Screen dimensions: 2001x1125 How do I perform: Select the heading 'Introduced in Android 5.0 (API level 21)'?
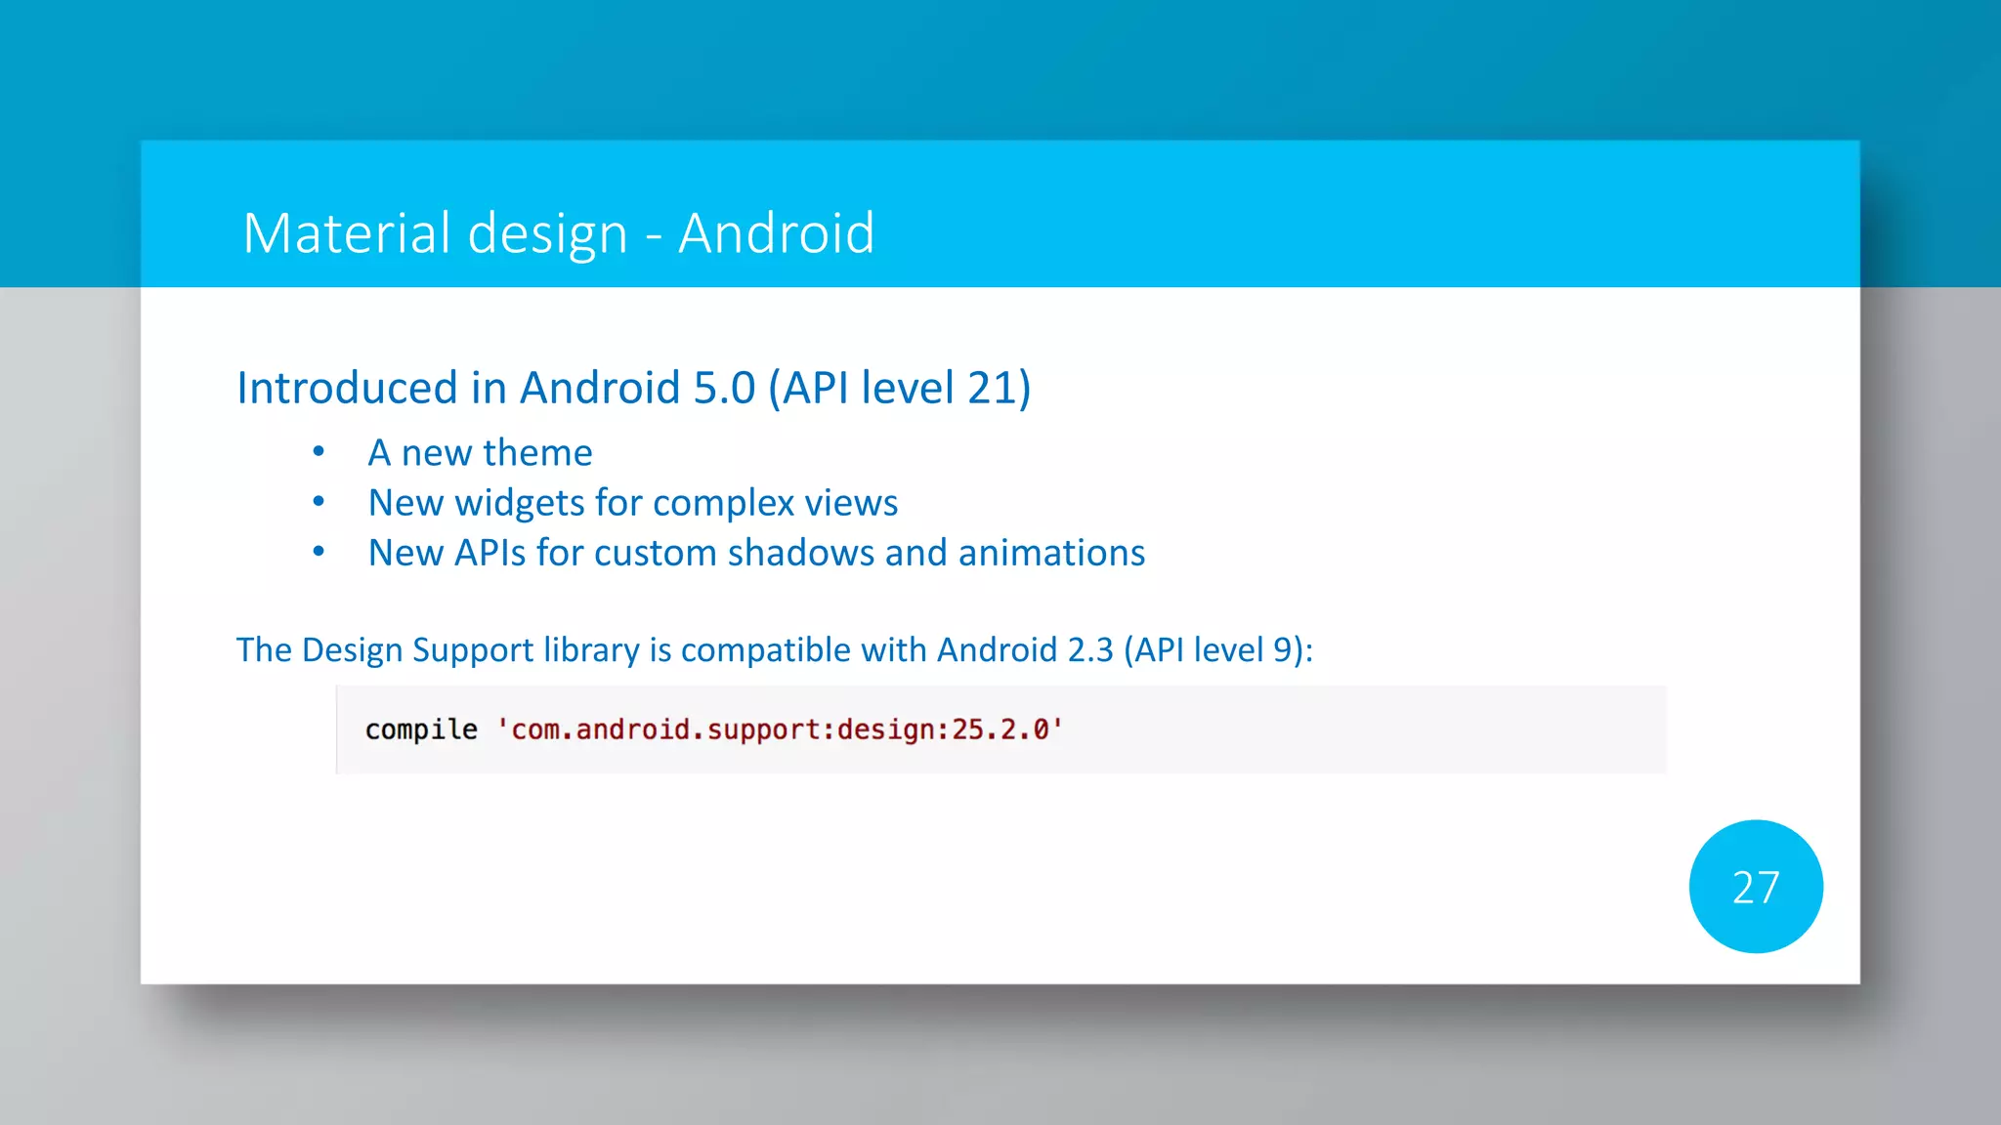[634, 388]
